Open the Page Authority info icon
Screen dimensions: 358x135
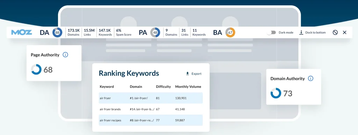[65, 55]
